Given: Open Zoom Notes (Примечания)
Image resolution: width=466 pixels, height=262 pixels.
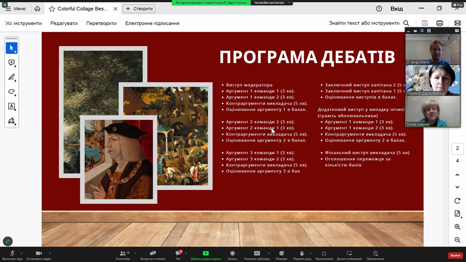Looking at the screenshot, I should pos(375,255).
